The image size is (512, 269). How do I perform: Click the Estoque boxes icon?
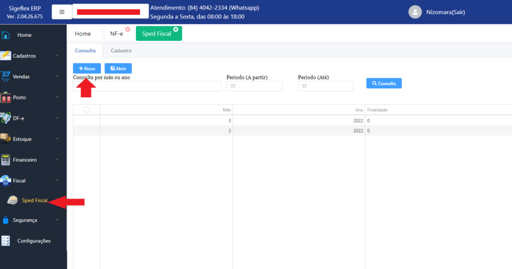pyautogui.click(x=6, y=139)
